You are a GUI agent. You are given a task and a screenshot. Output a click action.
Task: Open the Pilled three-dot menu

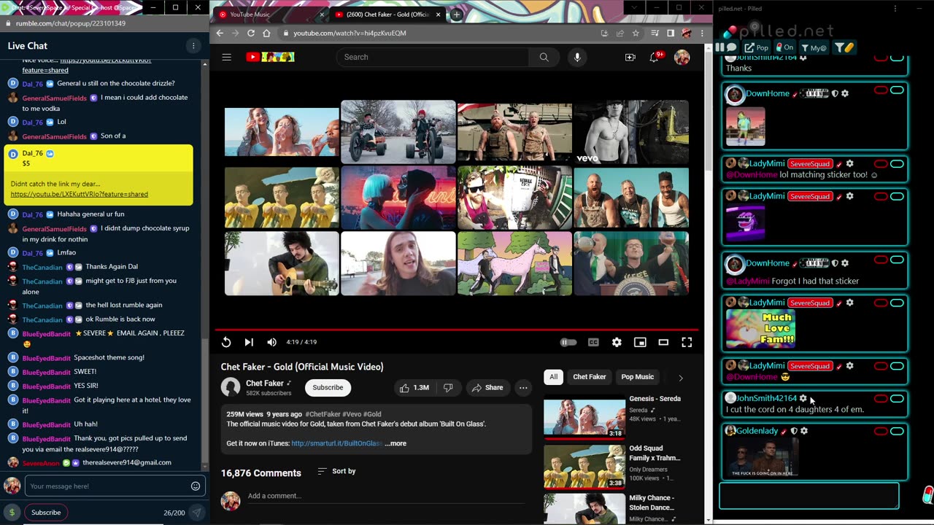[895, 9]
